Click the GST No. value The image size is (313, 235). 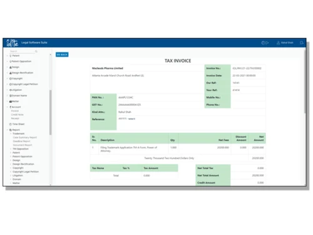(x=130, y=105)
